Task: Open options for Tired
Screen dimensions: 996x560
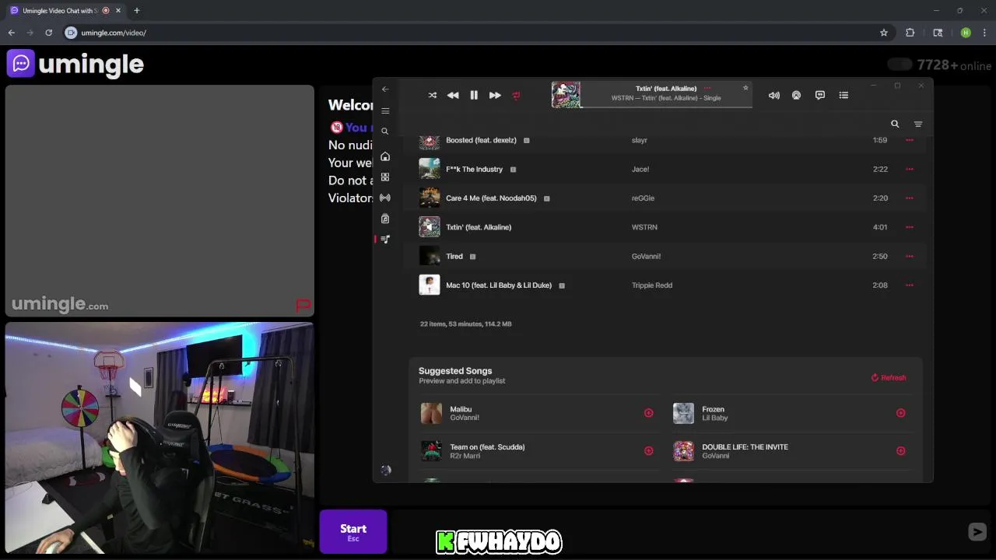Action: pyautogui.click(x=909, y=257)
